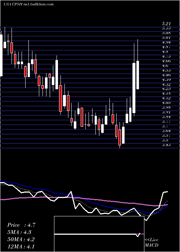The height and width of the screenshot is (252, 180).
Task: Click the 3.84 price axis label
Action: (x=166, y=117)
